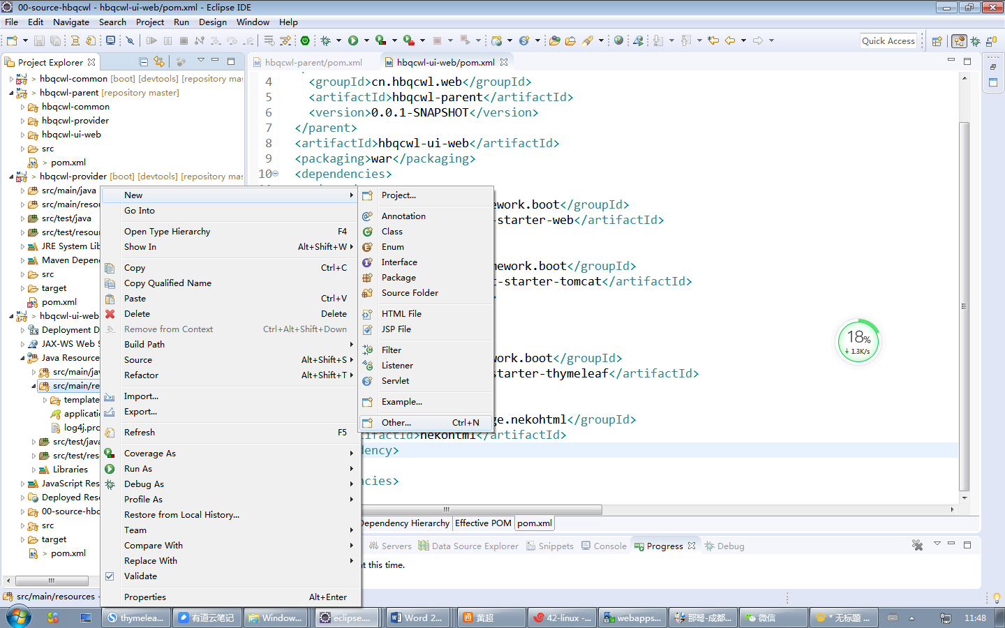Open the Design menu
1005x628 pixels.
click(213, 22)
